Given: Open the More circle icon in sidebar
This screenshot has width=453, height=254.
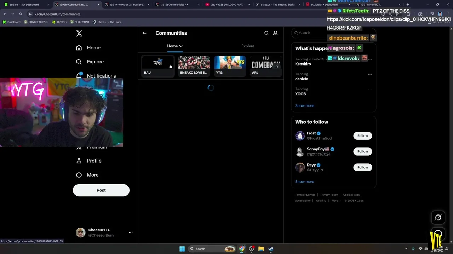Looking at the screenshot, I should (79, 175).
